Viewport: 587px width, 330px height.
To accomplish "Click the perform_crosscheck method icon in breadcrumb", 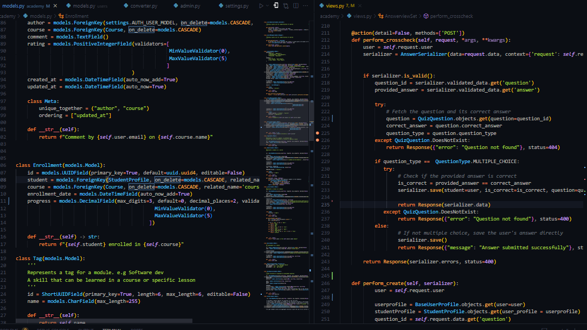I will pyautogui.click(x=426, y=16).
